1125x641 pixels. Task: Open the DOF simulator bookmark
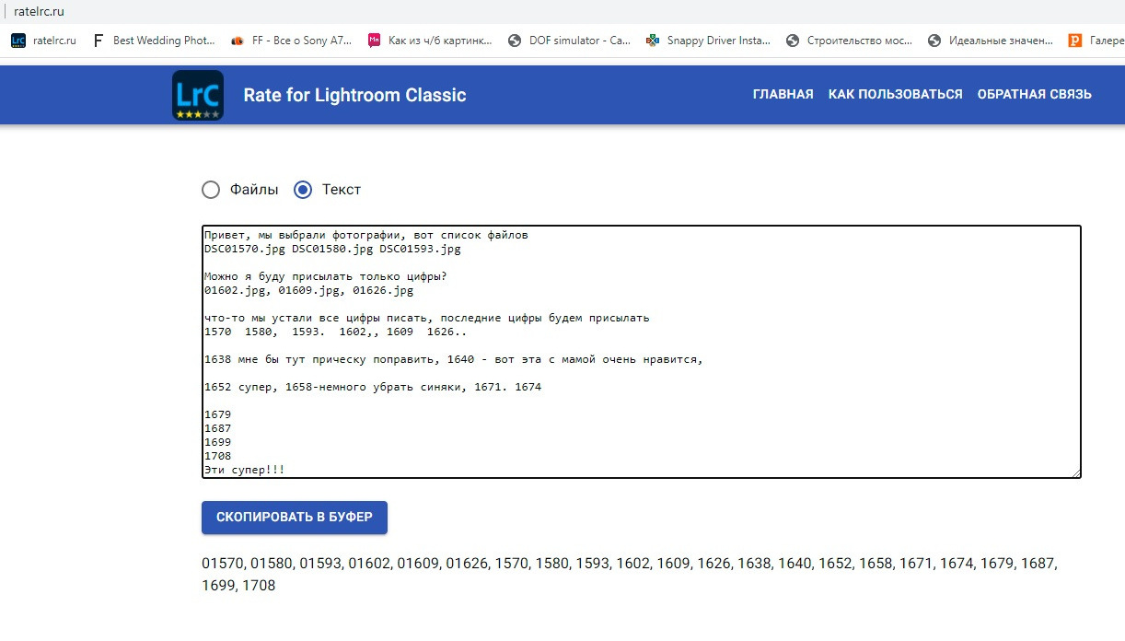tap(570, 41)
